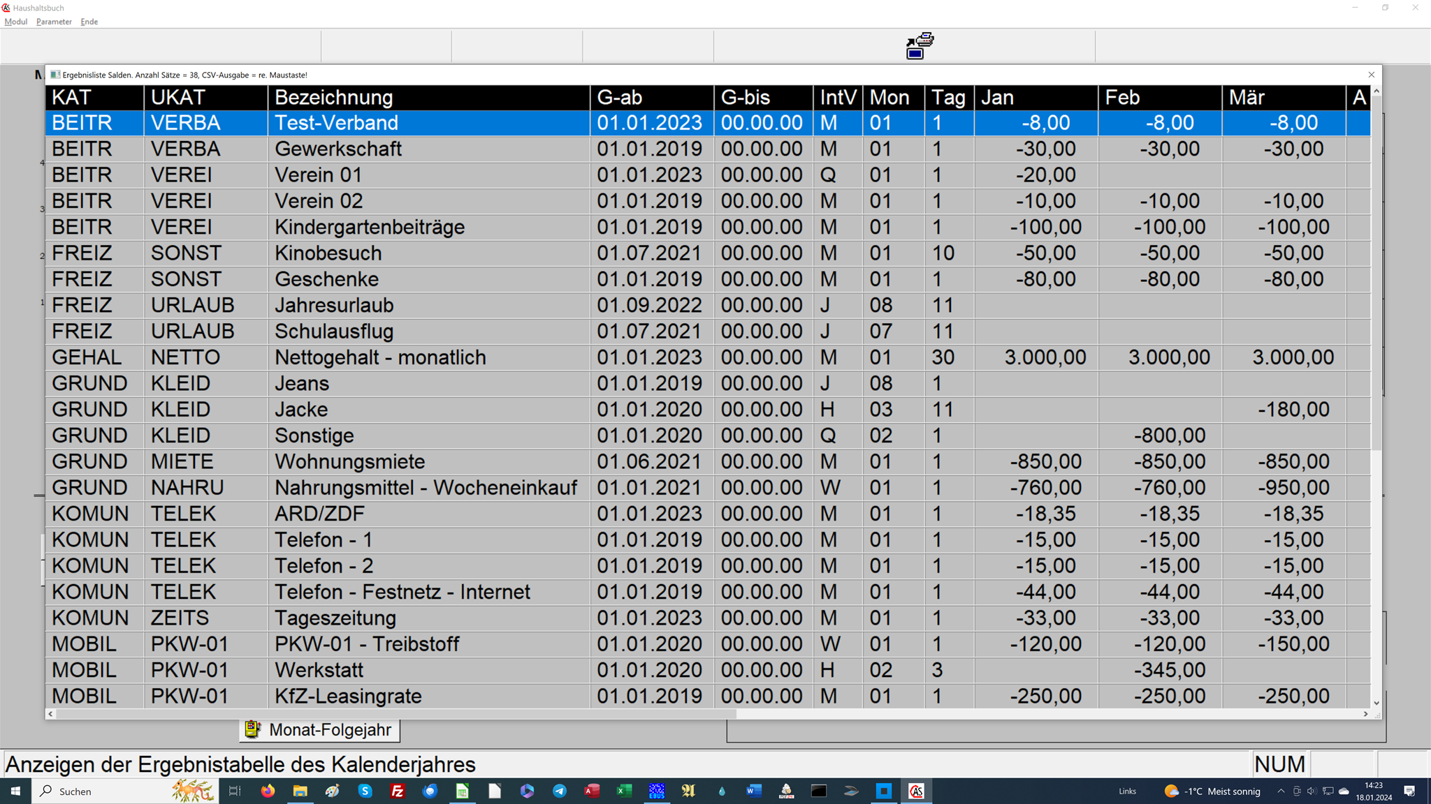This screenshot has height=804, width=1431.
Task: Click the G-ab column header
Action: (x=653, y=98)
